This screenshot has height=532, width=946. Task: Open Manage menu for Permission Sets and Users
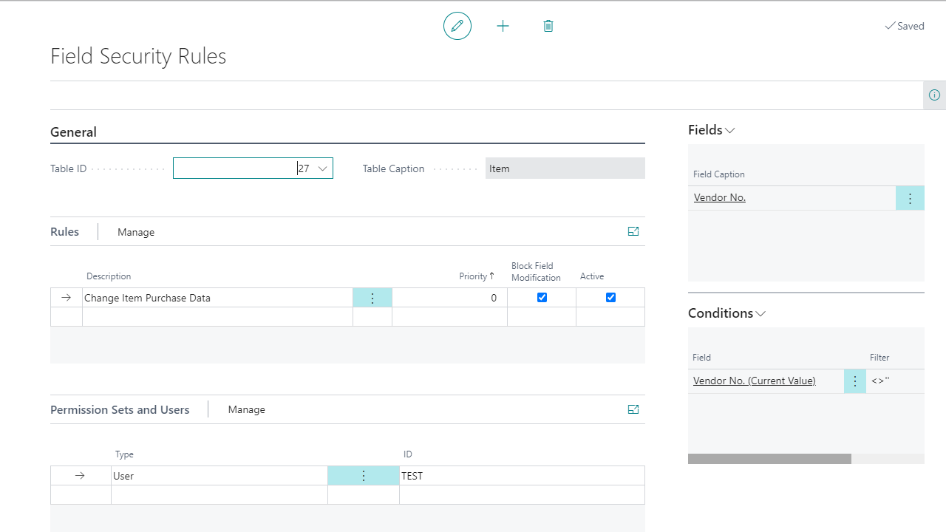247,410
